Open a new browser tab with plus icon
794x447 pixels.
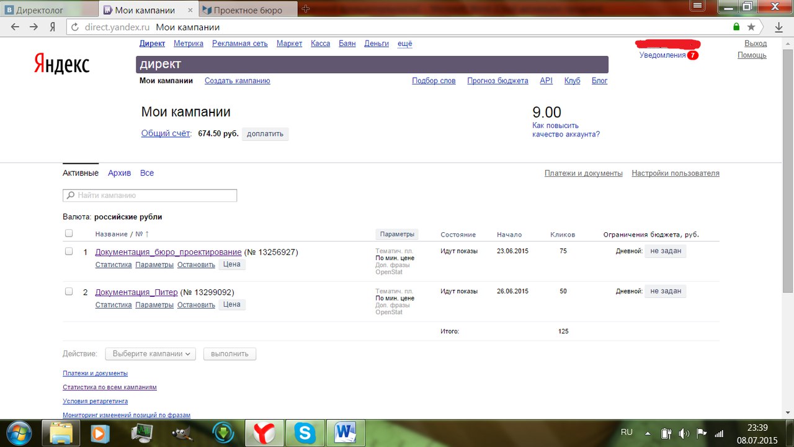306,9
